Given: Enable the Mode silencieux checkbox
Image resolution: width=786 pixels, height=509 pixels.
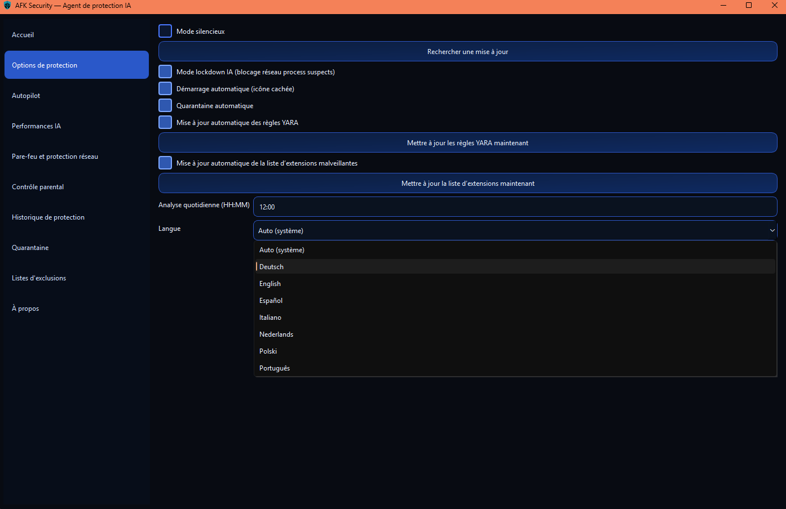Looking at the screenshot, I should (x=165, y=31).
